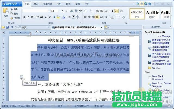Apply the font color A swatch
Screen dimensions: 174x109
pyautogui.click(x=64, y=17)
